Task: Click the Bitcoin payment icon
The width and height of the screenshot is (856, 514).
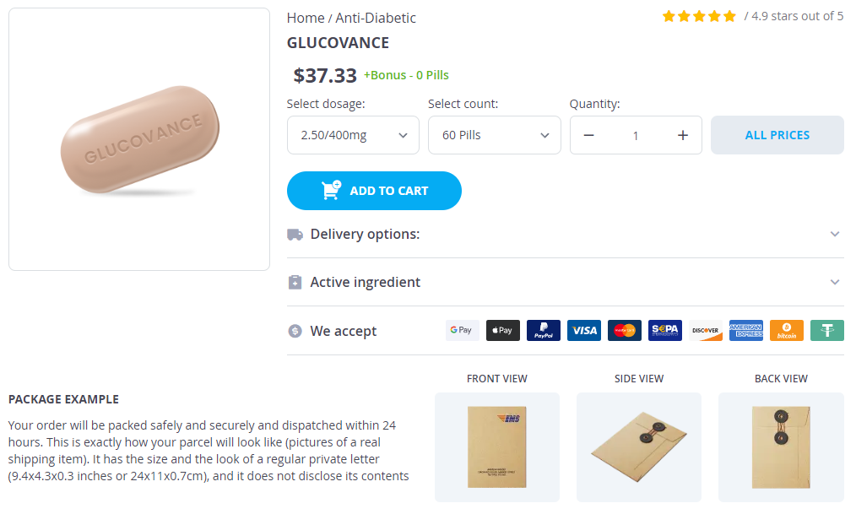Action: (786, 331)
